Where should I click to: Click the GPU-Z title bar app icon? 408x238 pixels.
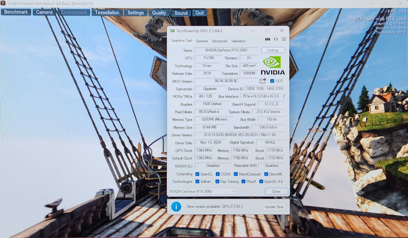(x=172, y=31)
